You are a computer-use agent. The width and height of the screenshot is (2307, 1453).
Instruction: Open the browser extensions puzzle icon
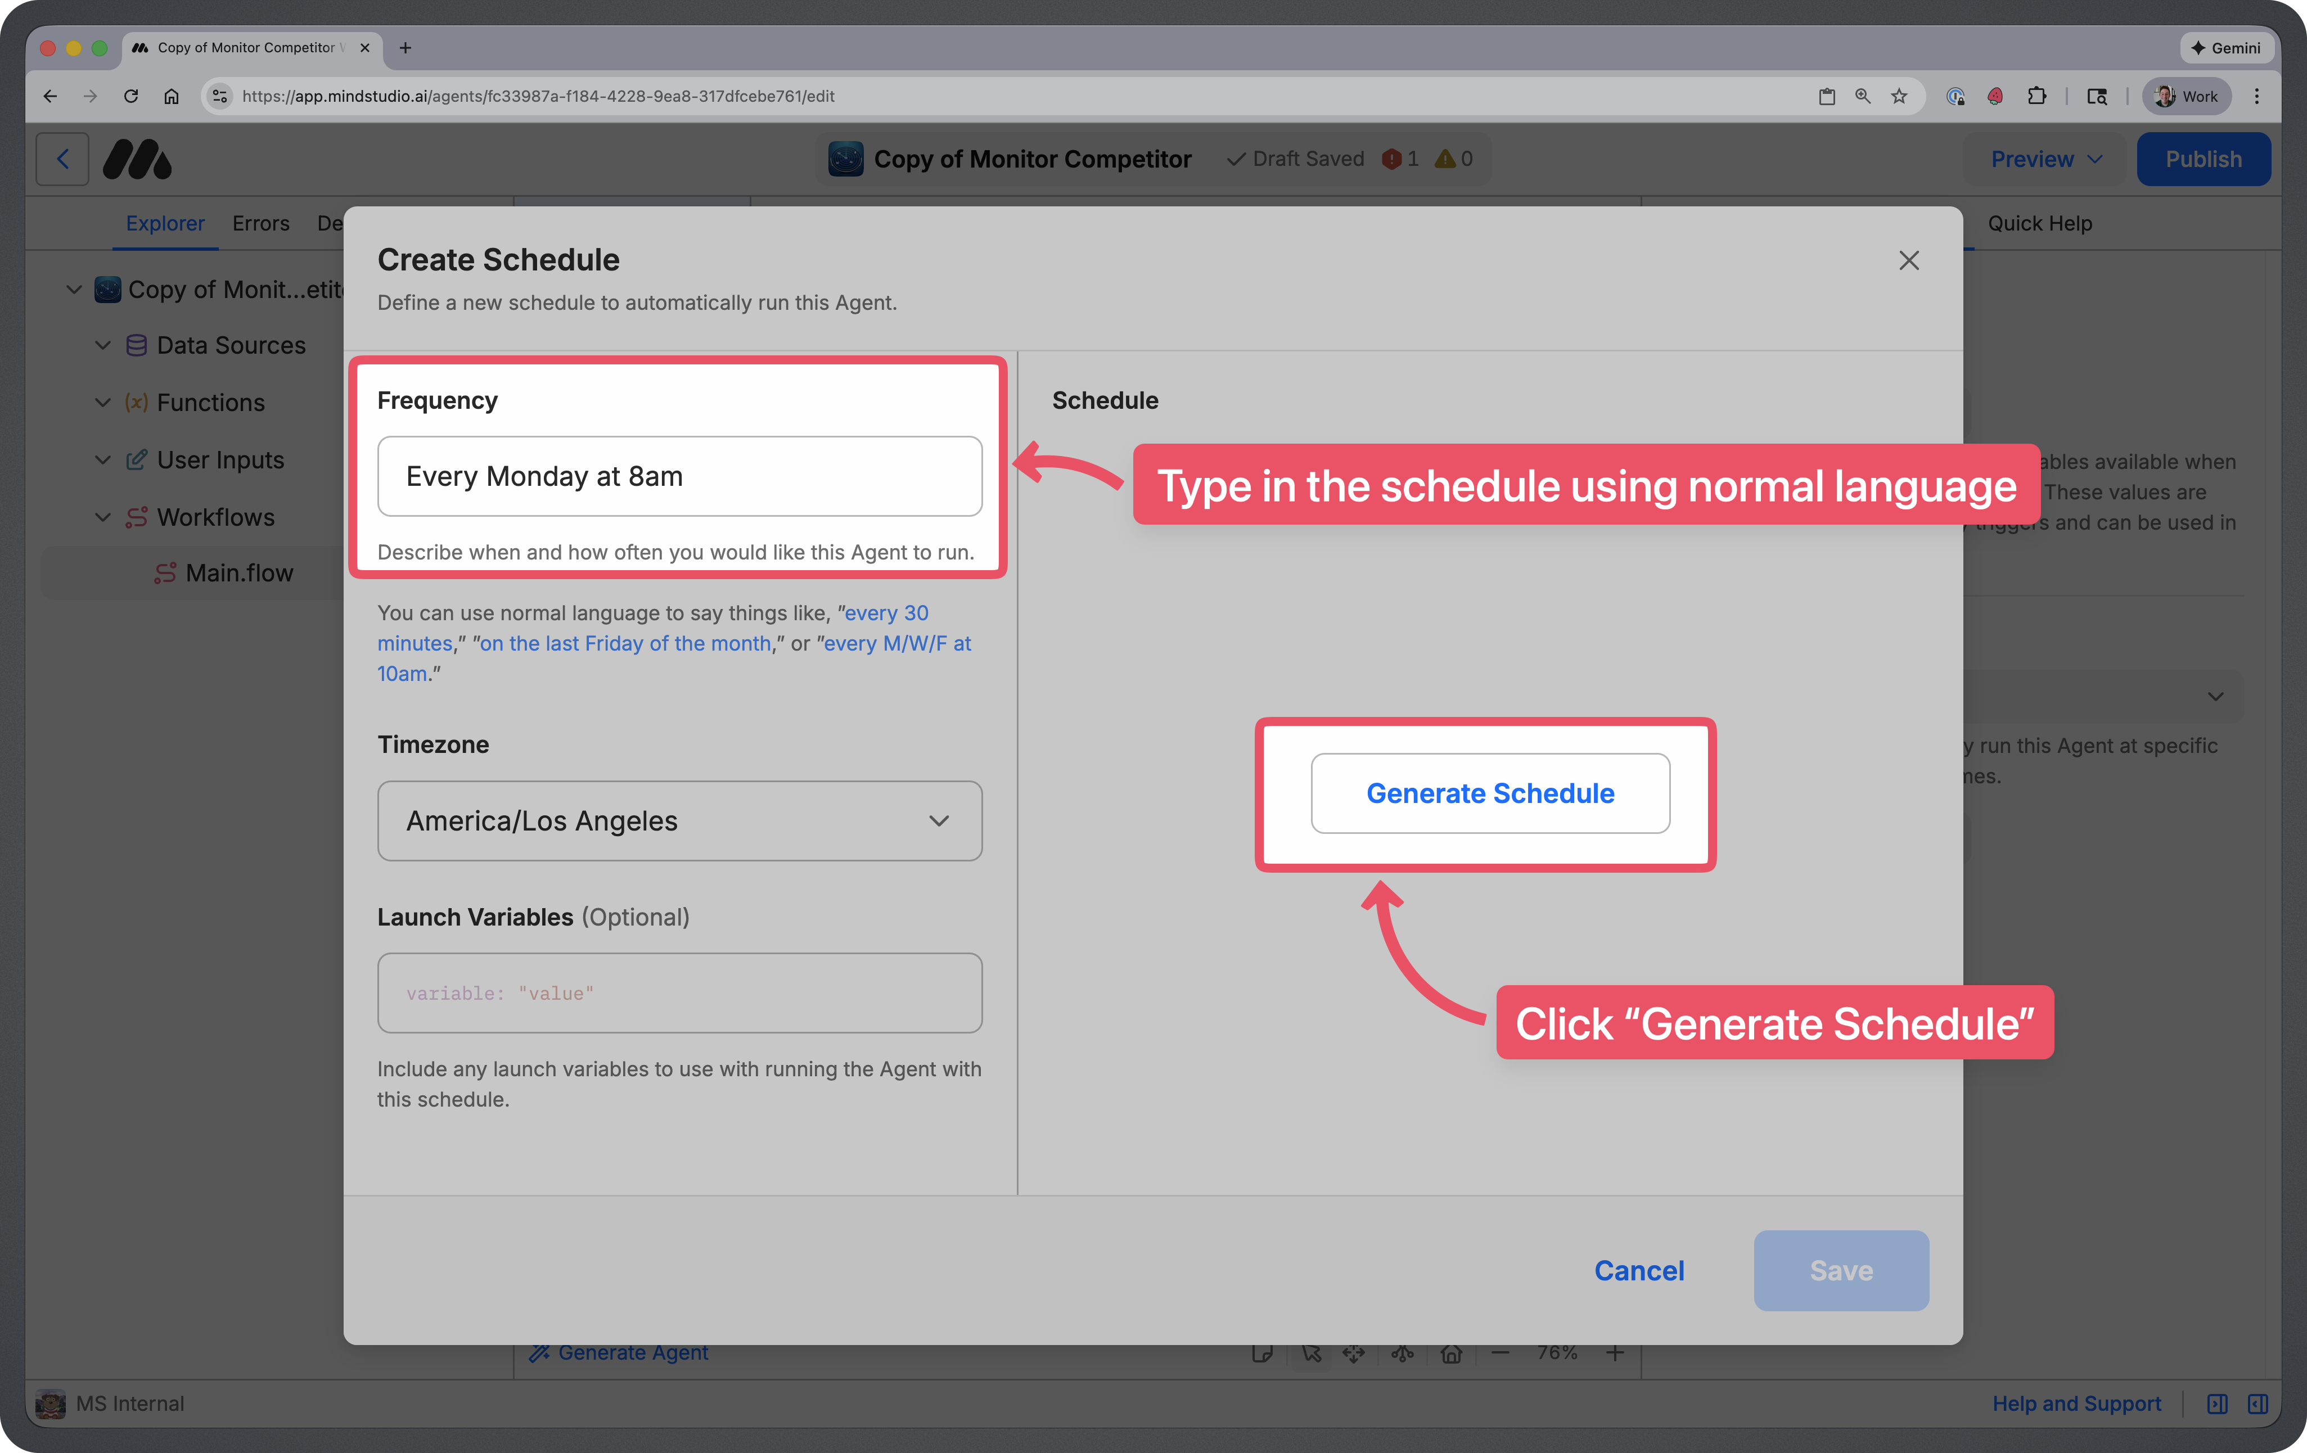tap(2038, 97)
